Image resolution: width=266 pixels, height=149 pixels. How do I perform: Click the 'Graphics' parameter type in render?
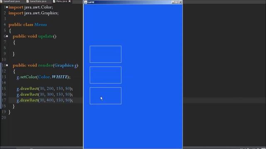pyautogui.click(x=64, y=65)
